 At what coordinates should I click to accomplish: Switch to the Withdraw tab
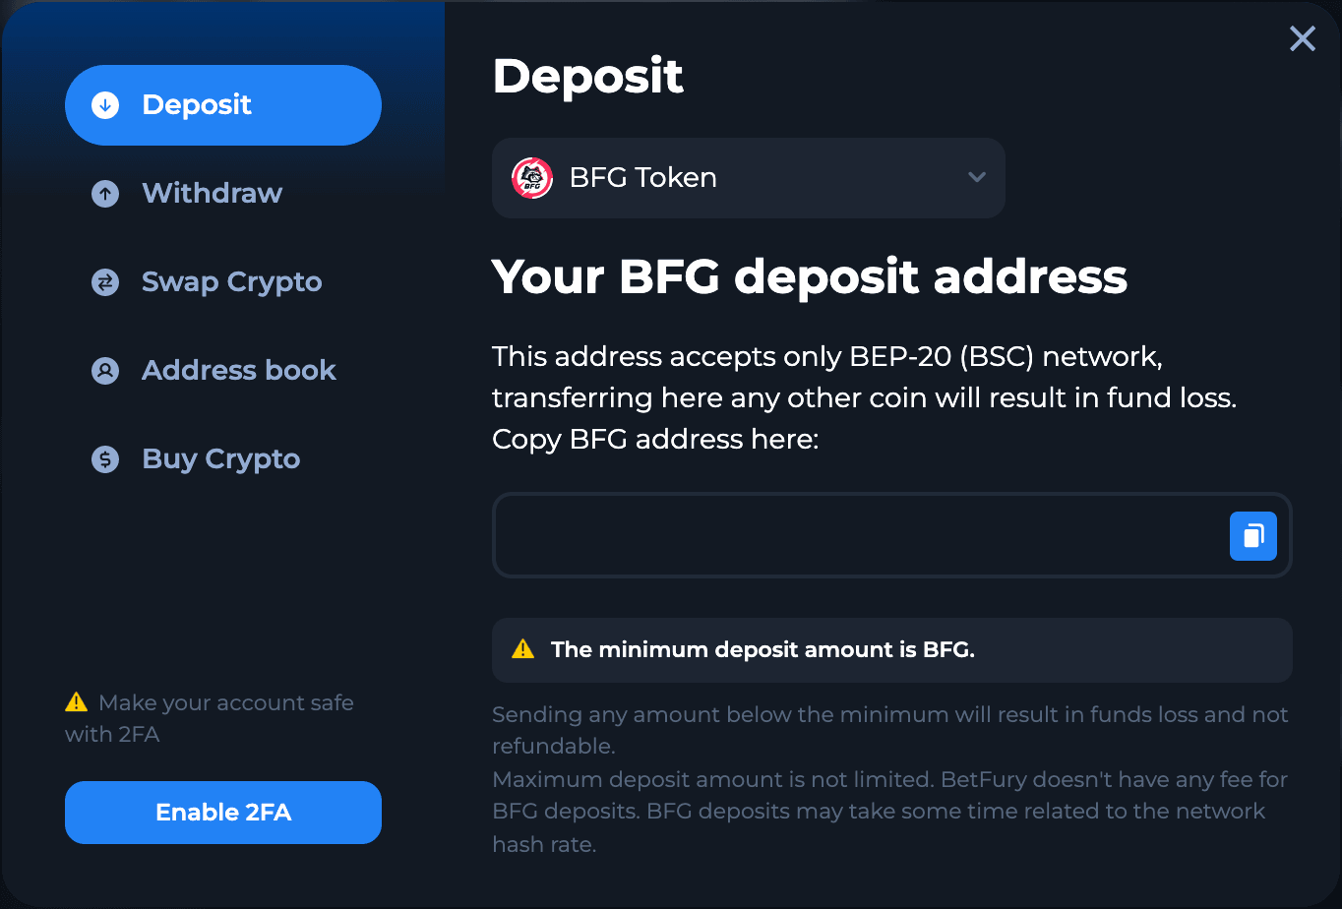pos(212,194)
